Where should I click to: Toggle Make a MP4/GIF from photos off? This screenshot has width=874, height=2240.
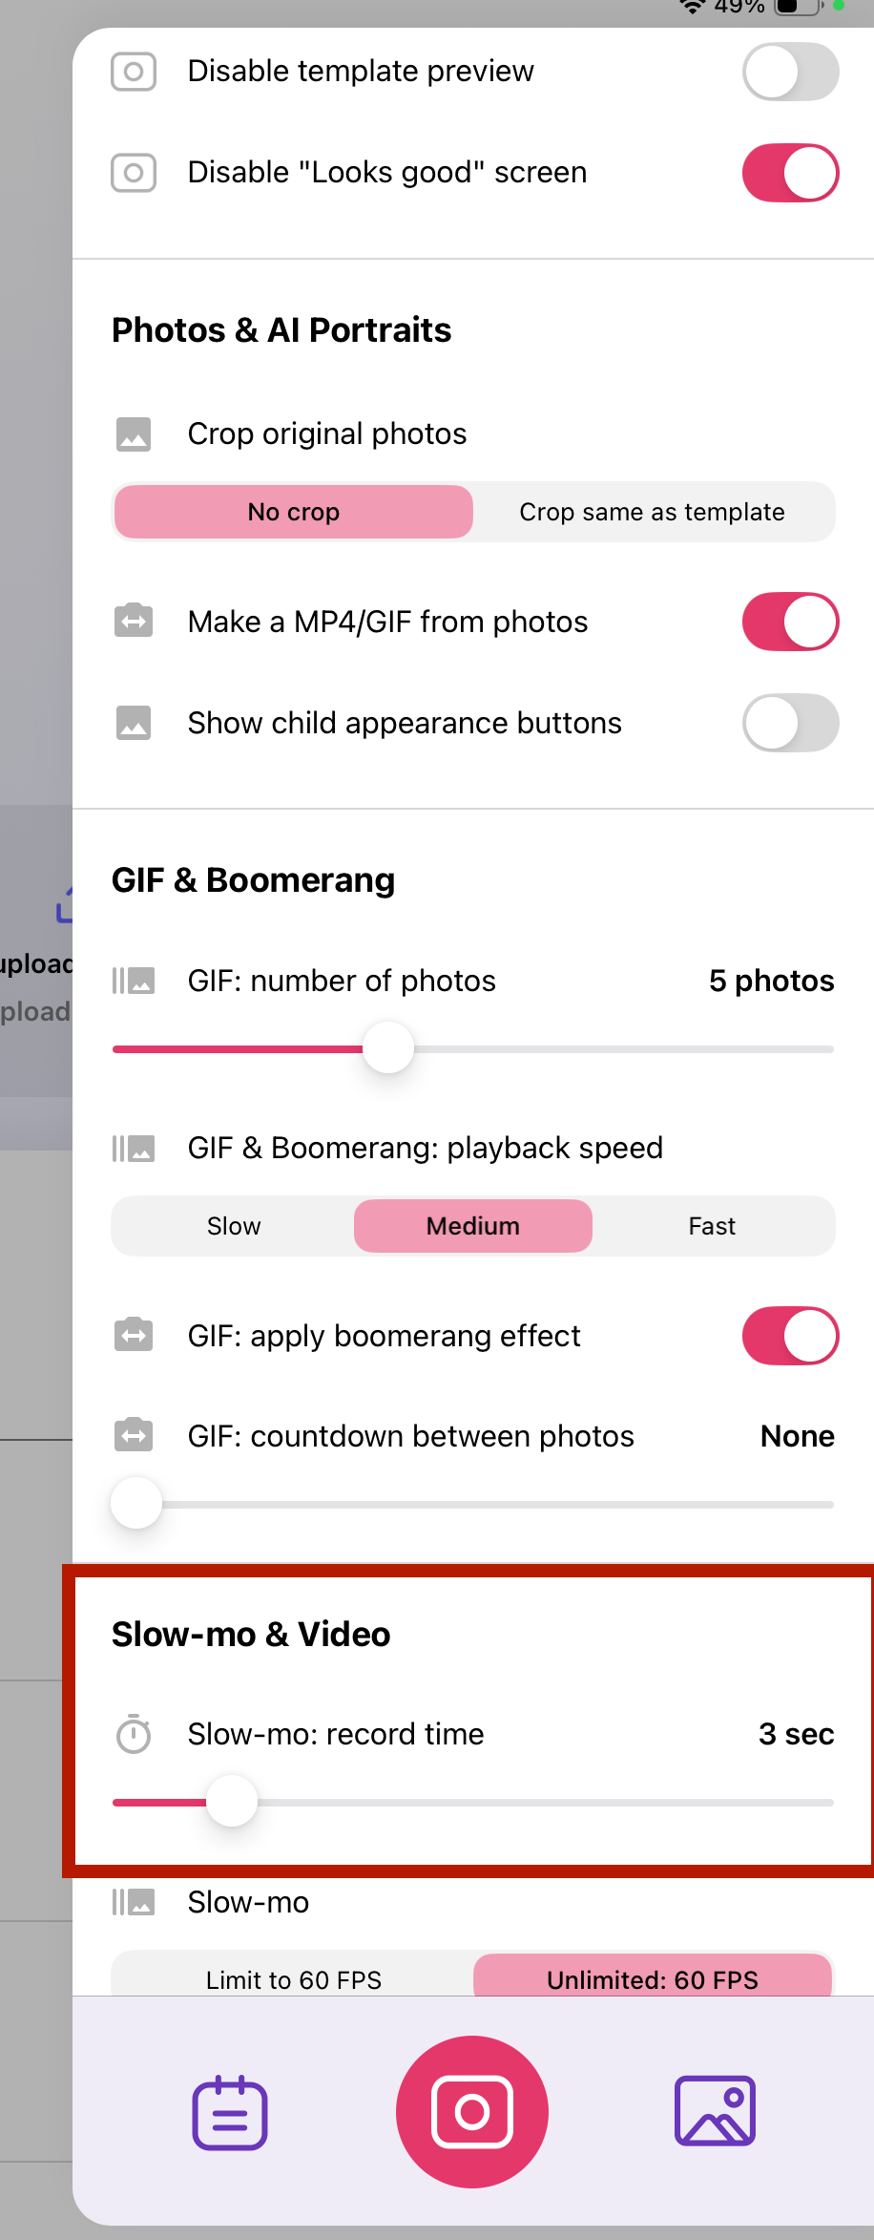click(791, 622)
